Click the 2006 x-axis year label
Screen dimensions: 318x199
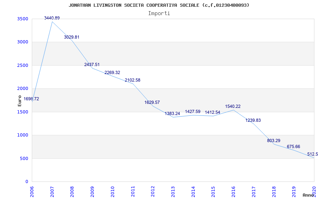(x=32, y=191)
